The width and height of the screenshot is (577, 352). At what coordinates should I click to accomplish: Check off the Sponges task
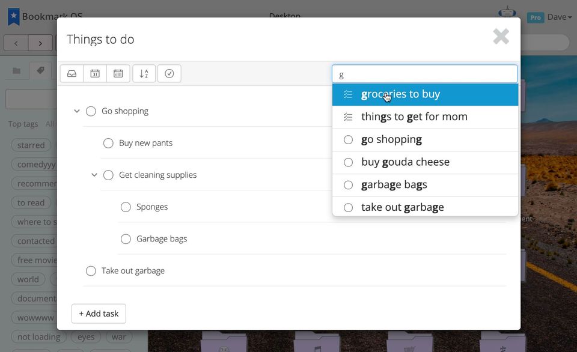pyautogui.click(x=126, y=207)
